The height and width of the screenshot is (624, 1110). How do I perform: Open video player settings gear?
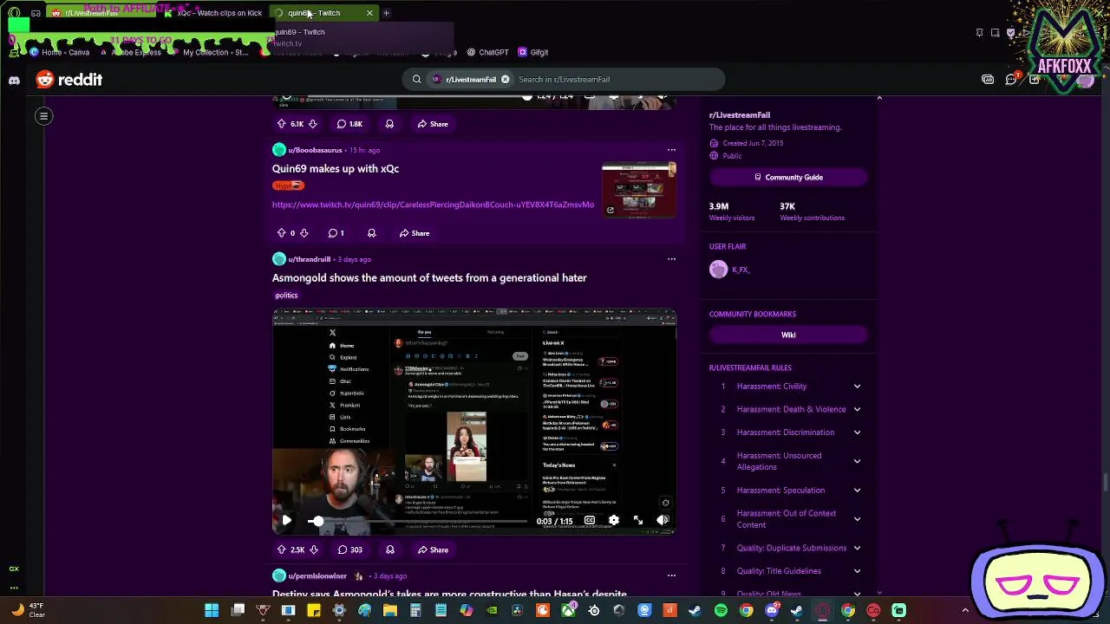point(614,521)
